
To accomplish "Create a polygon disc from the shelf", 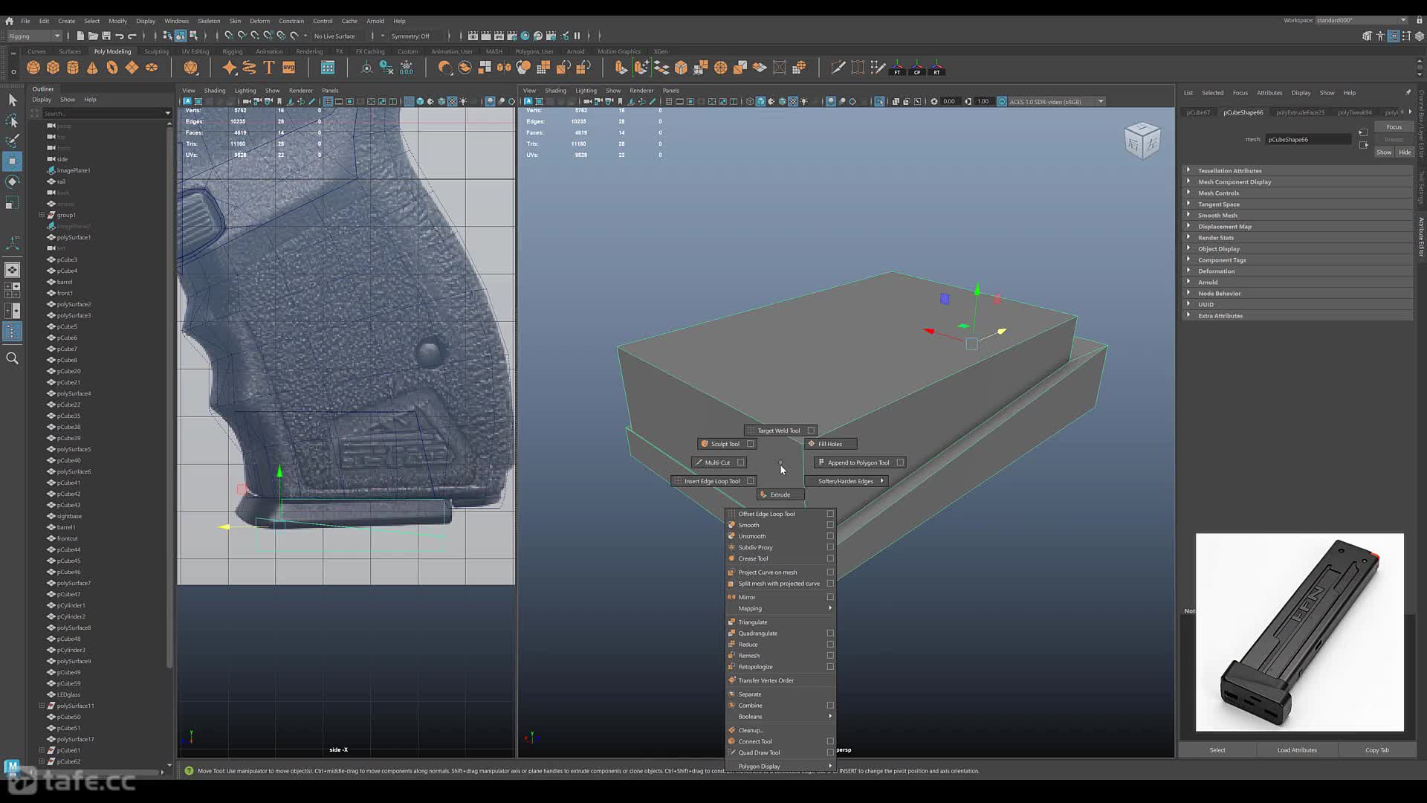I will click(152, 68).
